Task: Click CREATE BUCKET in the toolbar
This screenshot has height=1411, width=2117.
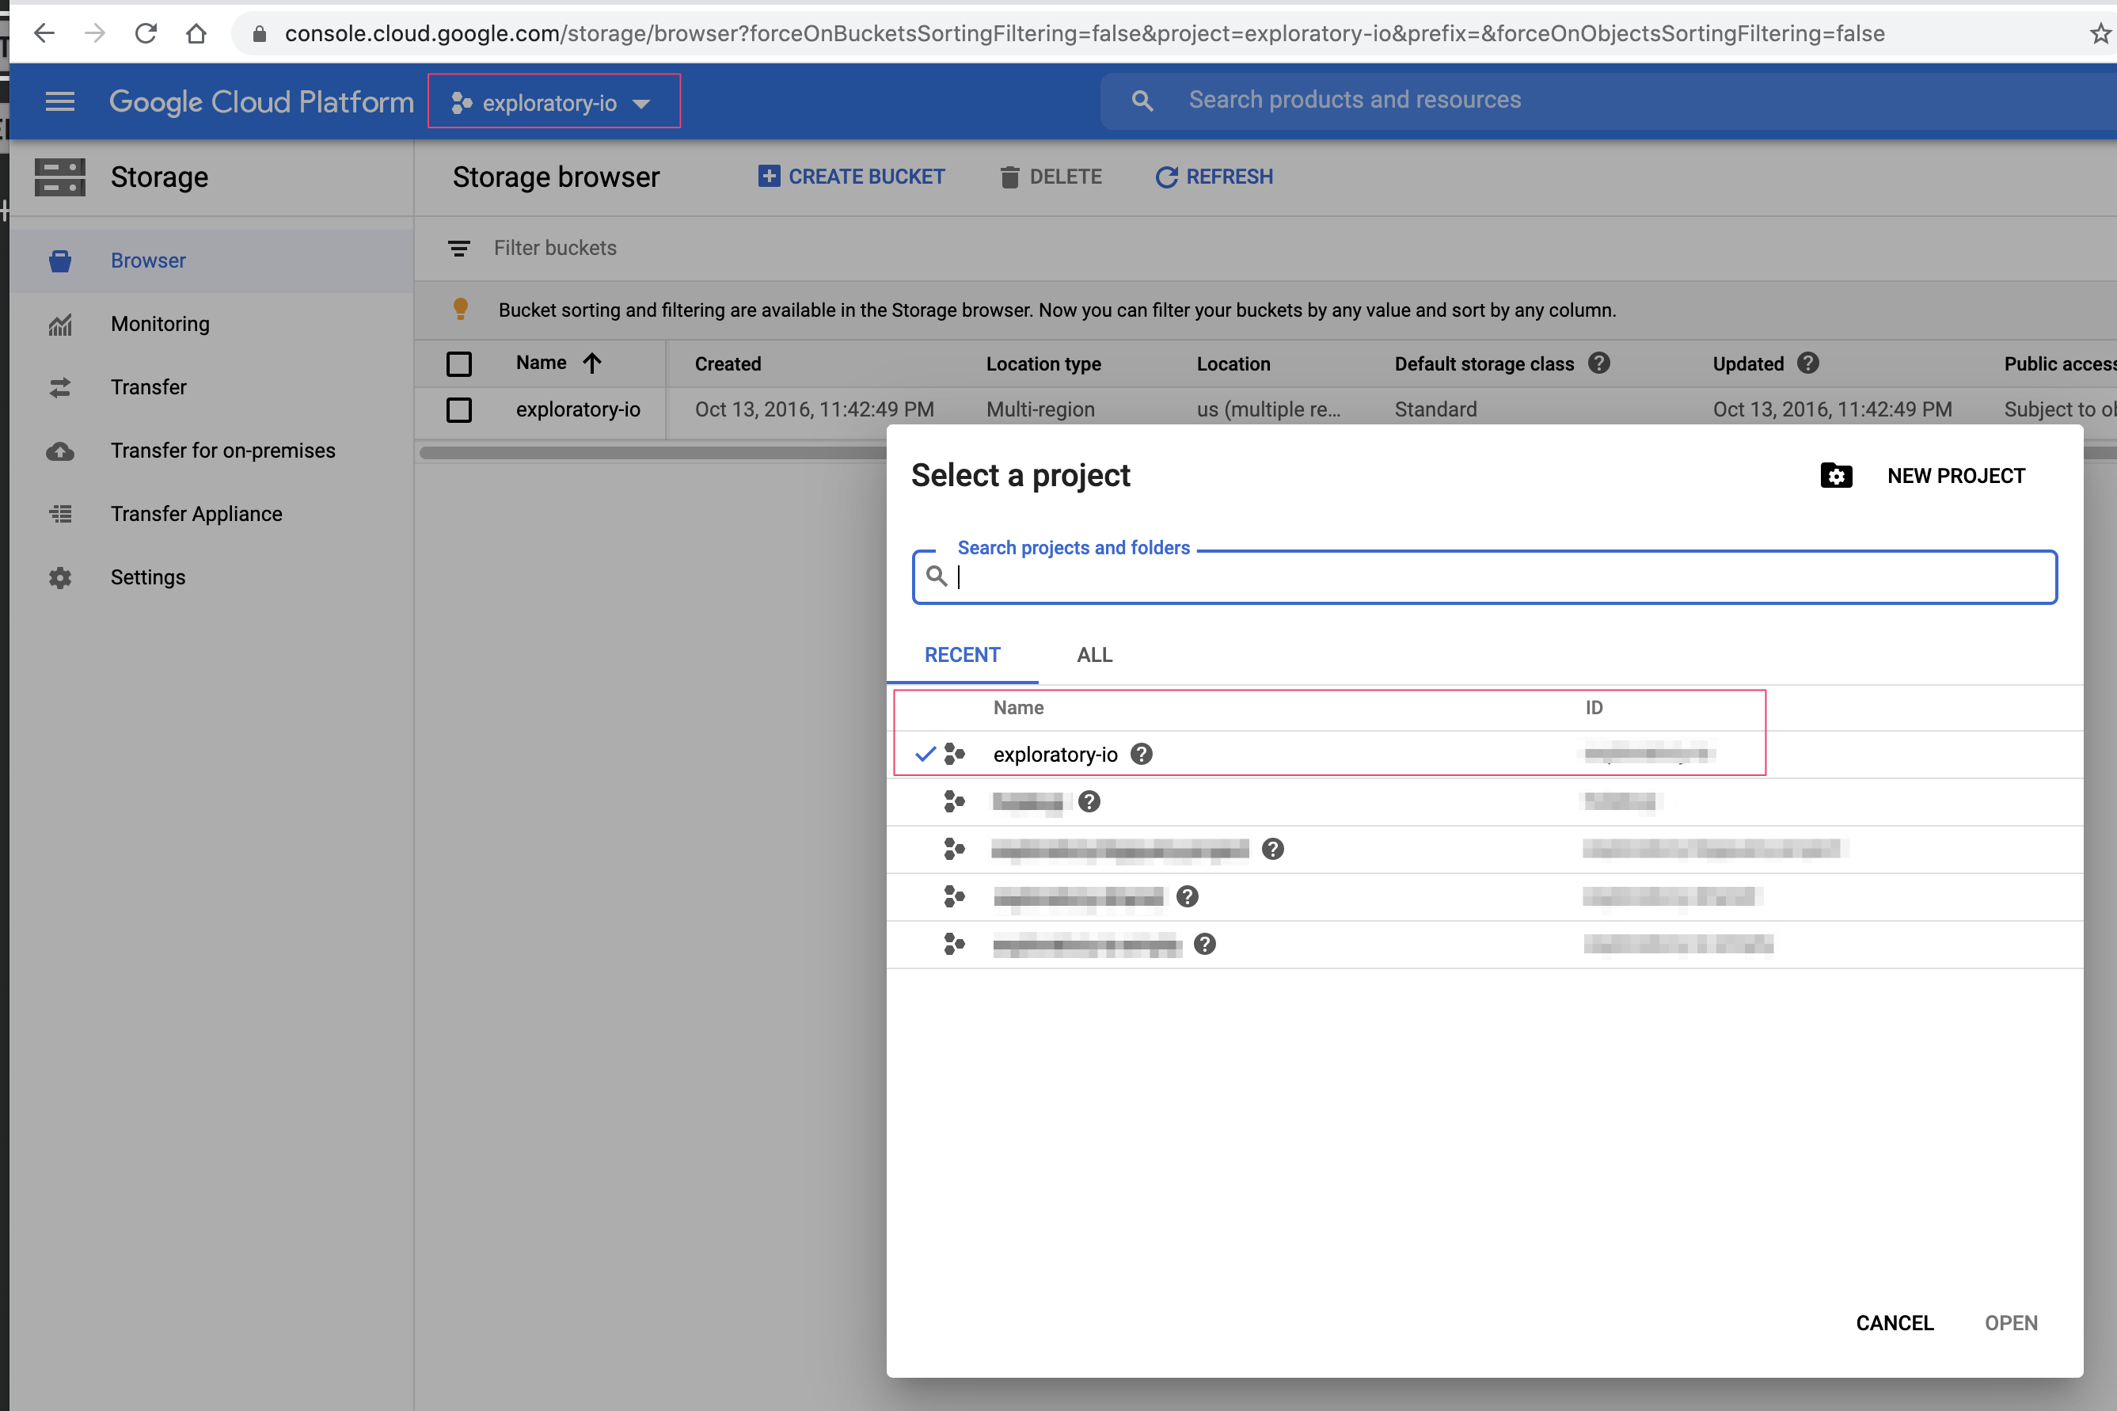Action: click(x=851, y=177)
